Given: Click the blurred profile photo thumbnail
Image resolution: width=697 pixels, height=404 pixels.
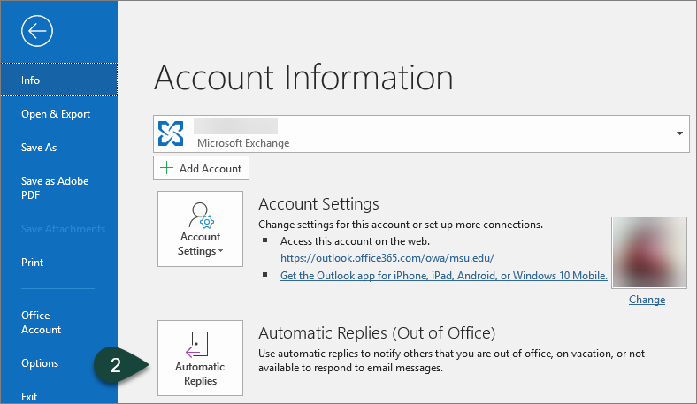Looking at the screenshot, I should (x=647, y=252).
